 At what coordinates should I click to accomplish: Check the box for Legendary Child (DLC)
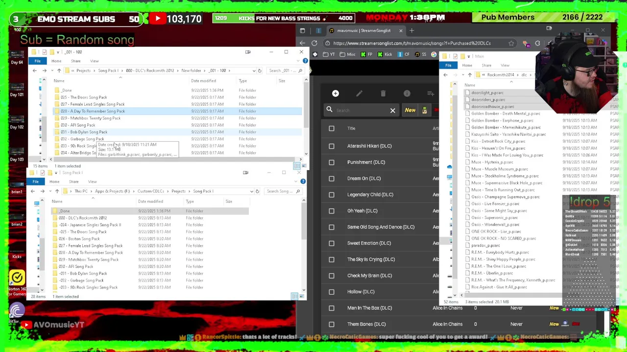click(332, 195)
